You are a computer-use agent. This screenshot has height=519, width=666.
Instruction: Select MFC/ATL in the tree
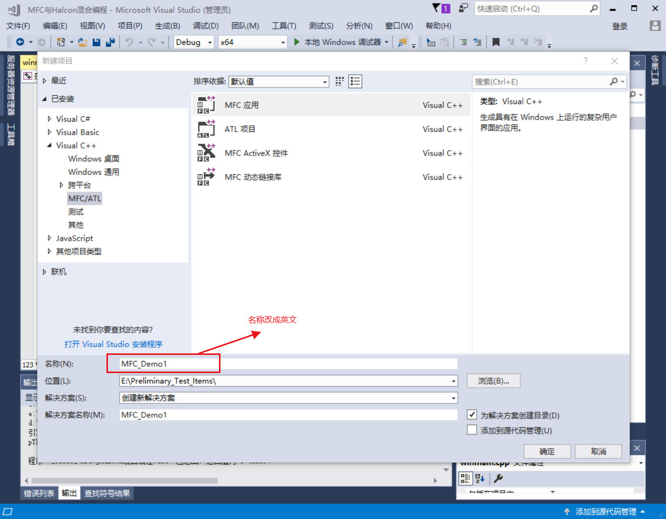85,198
